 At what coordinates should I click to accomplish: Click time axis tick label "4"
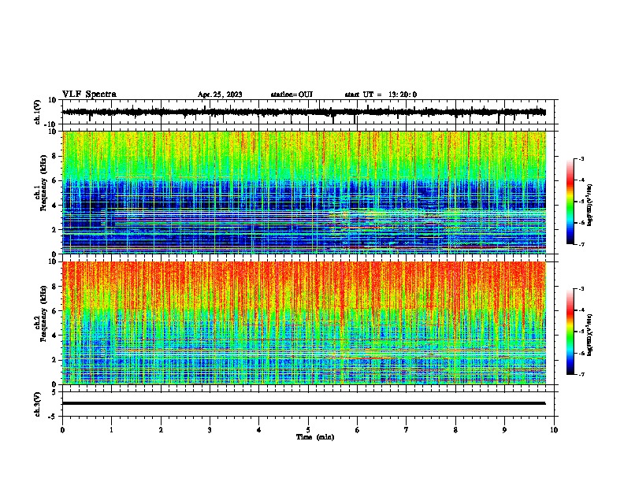coord(259,430)
